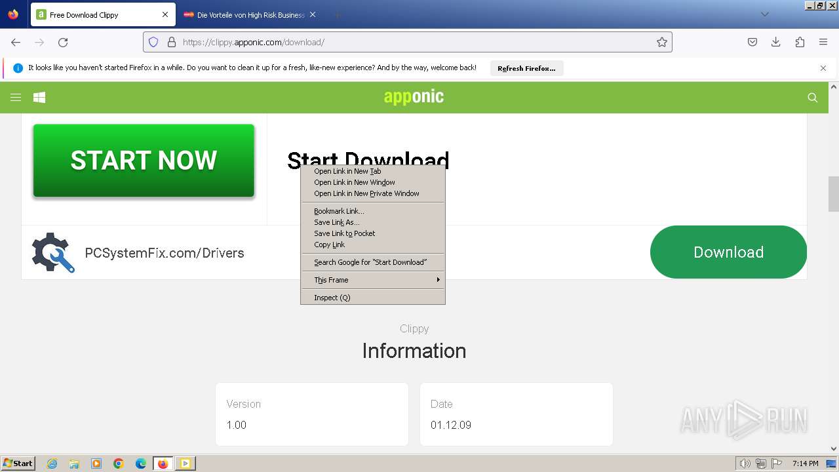Click the network tray icon
Image resolution: width=839 pixels, height=472 pixels.
[761, 463]
